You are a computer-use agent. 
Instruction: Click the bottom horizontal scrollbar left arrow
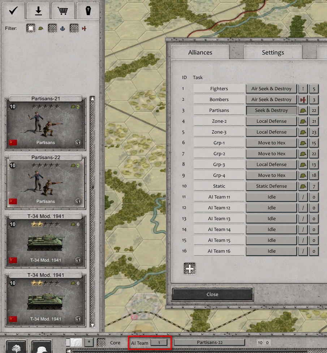click(69, 351)
